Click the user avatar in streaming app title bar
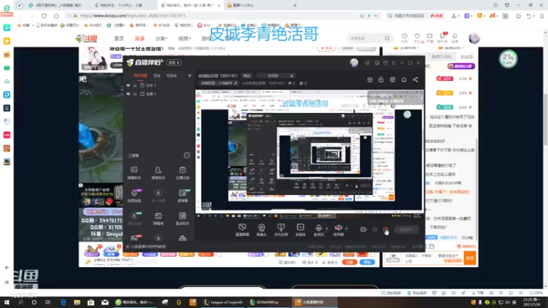 coord(354,62)
